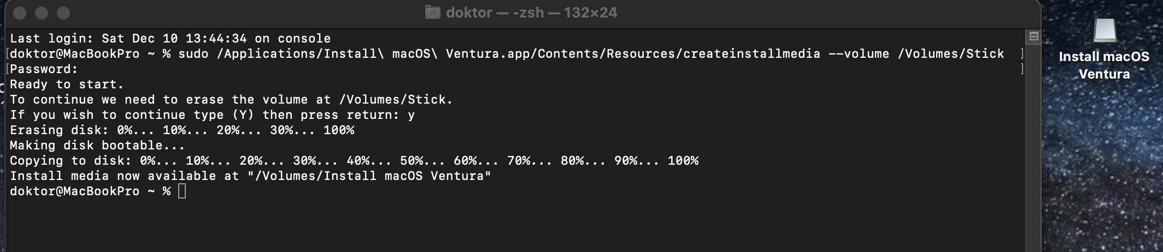
Task: Click the folder proxy icon in title bar
Action: tap(432, 13)
